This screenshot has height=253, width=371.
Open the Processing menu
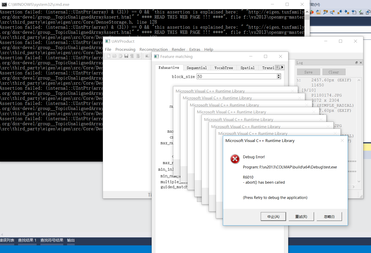pyautogui.click(x=125, y=49)
